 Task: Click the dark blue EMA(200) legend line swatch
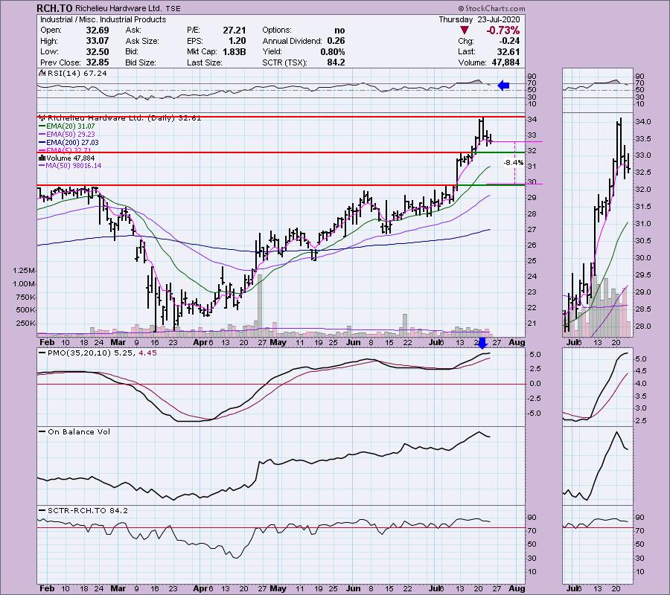(42, 143)
